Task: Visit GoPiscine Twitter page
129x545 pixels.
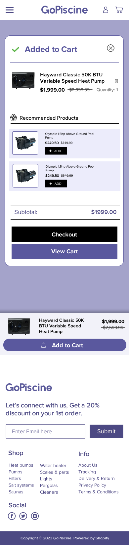Action: click(23, 516)
